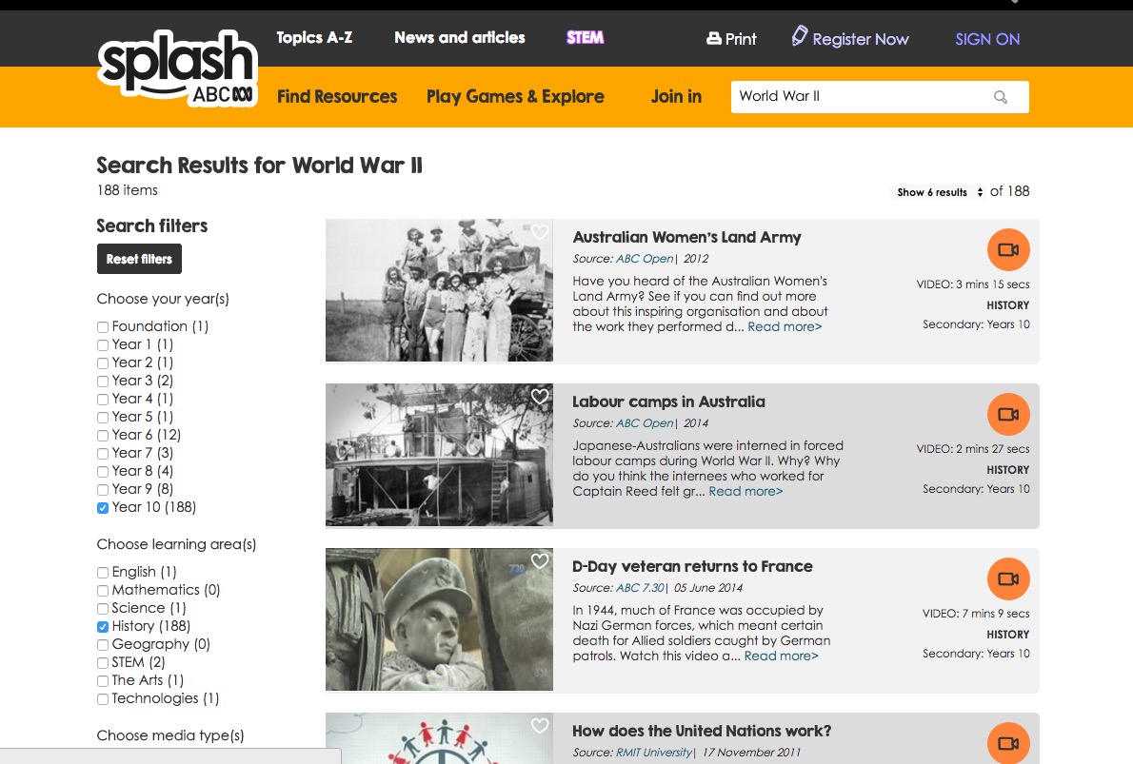Open the RMIT University source link

tap(654, 753)
